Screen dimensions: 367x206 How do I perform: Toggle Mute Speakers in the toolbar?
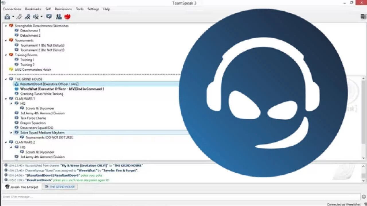pyautogui.click(x=36, y=17)
